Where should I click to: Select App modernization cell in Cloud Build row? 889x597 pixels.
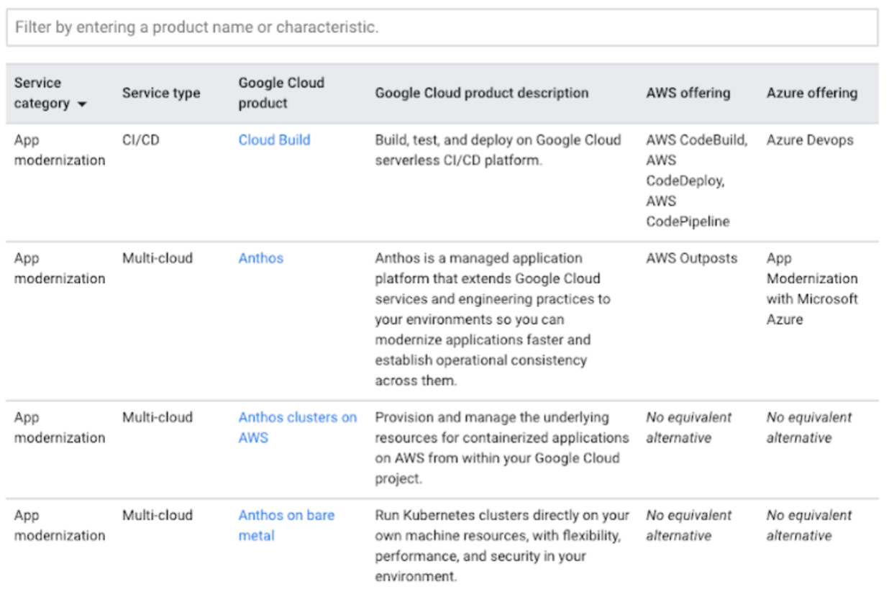point(60,150)
